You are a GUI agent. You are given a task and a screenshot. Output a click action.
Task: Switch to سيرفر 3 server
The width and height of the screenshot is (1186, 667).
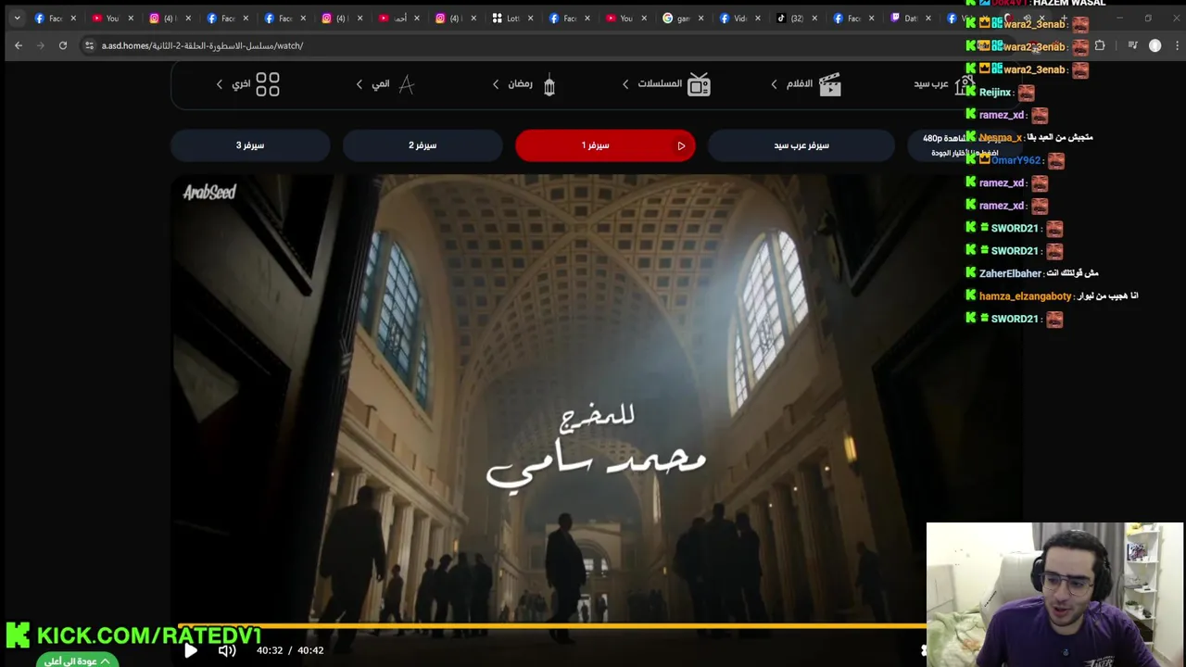tap(250, 145)
